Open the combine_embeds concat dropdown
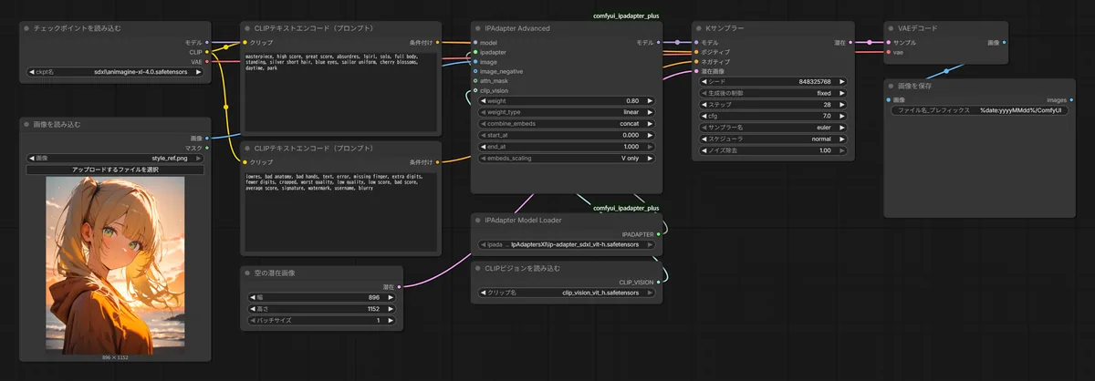 tap(567, 124)
